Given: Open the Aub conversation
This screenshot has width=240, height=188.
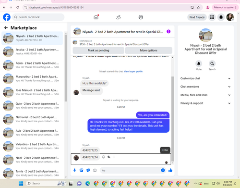Looking at the screenshot, I should click(x=32, y=133).
